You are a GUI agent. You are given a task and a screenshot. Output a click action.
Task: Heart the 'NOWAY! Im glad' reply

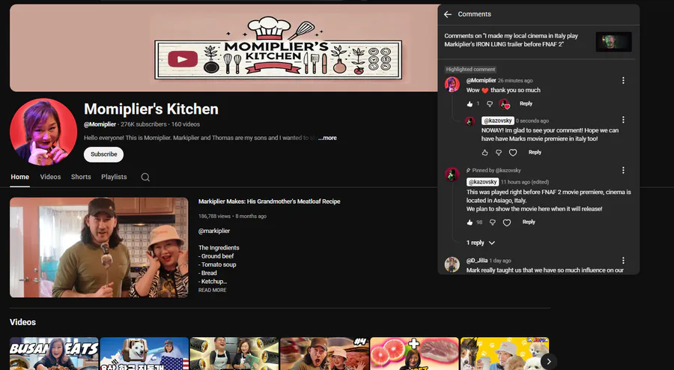click(513, 153)
